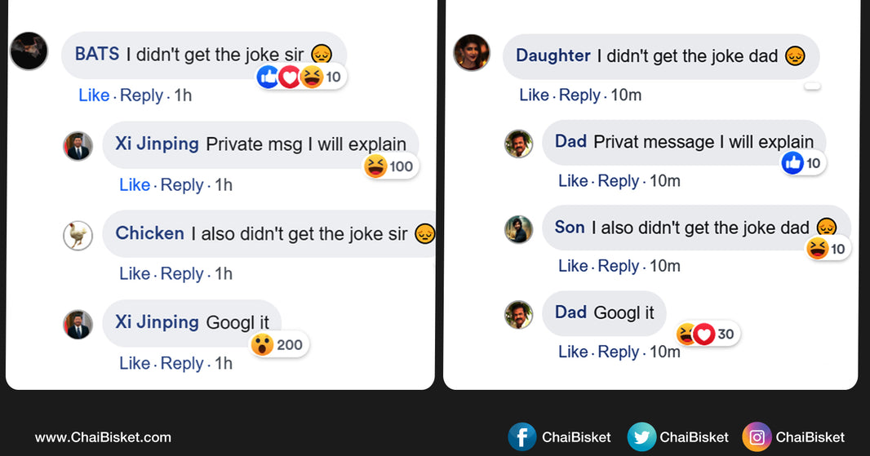The image size is (870, 456).
Task: Click the Chicken profile picture
Action: click(78, 235)
